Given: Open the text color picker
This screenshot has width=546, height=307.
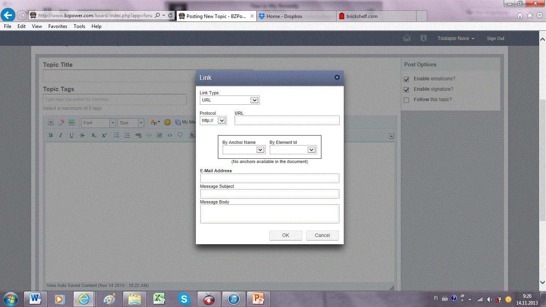Looking at the screenshot, I should [x=155, y=122].
